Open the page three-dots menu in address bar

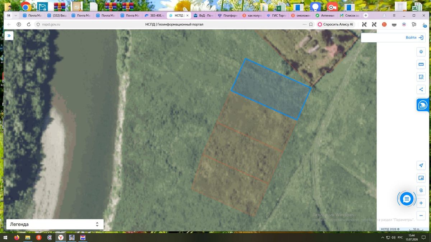coord(305,24)
